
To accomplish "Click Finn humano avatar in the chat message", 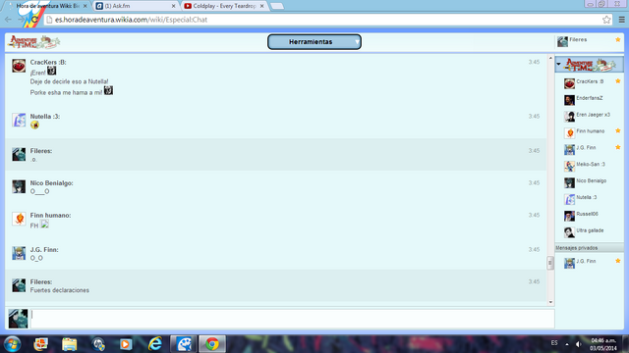I will 19,219.
